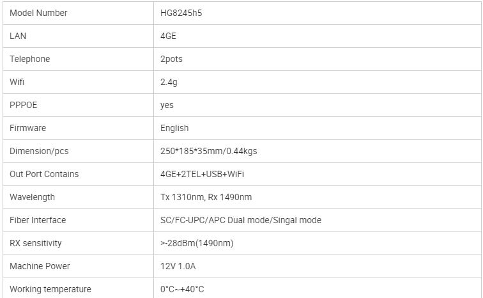Screen dimensions: 483x298
Task: Click the PPPOE row label
Action: click(23, 105)
